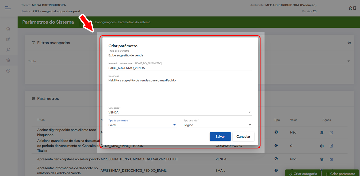Expand the Título filter dropdown arrow
Image resolution: width=360 pixels, height=176 pixels.
[348, 61]
